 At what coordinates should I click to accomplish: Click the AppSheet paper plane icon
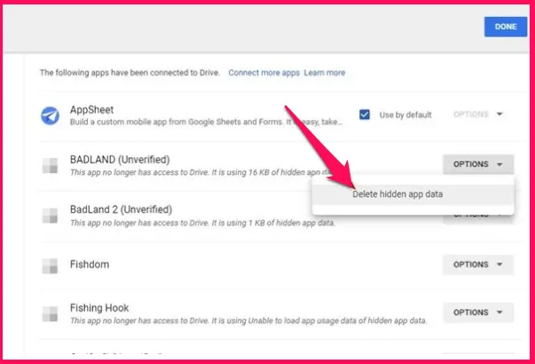click(51, 115)
